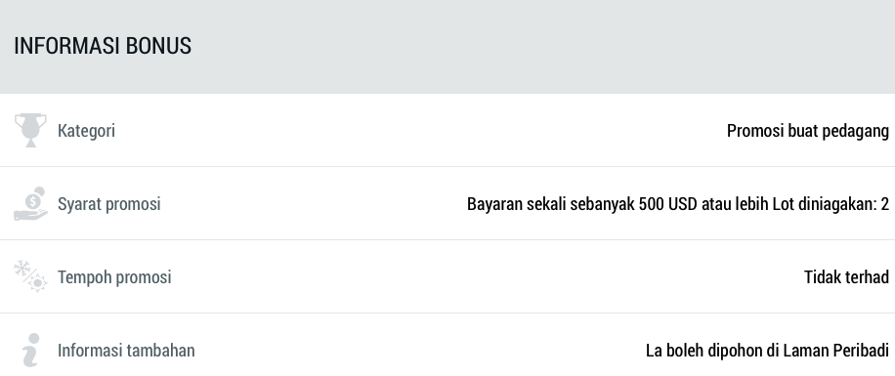Click the Tempoh promosi label
The height and width of the screenshot is (376, 895).
[x=114, y=276]
